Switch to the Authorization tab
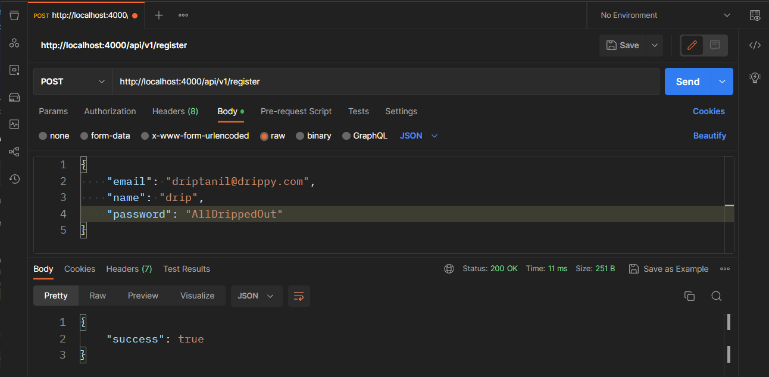Viewport: 769px width, 377px height. pos(110,111)
